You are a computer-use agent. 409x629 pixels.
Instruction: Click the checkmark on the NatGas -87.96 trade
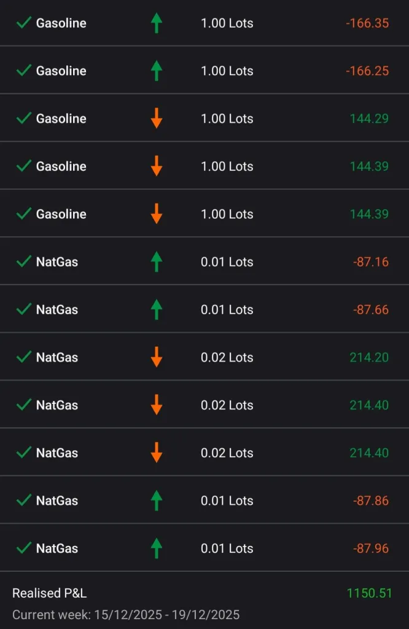pos(24,548)
